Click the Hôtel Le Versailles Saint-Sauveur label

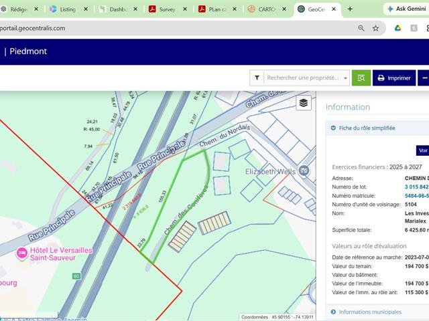61,254
